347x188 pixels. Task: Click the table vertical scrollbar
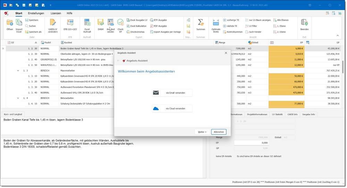point(343,66)
